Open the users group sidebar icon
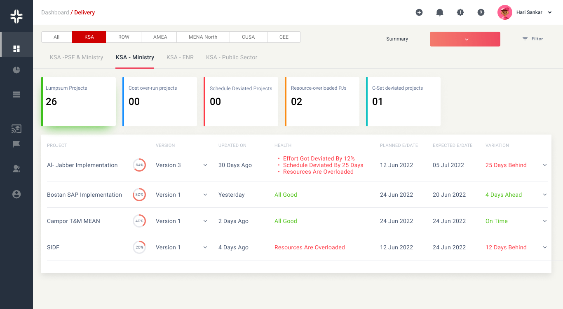Viewport: 563px width, 309px height. 16,169
